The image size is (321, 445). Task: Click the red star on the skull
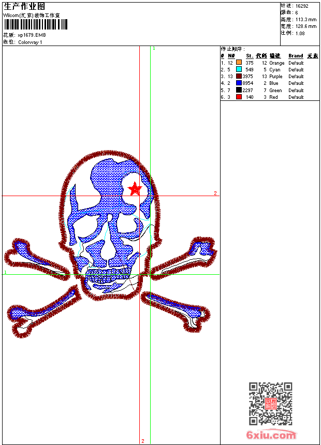(135, 189)
